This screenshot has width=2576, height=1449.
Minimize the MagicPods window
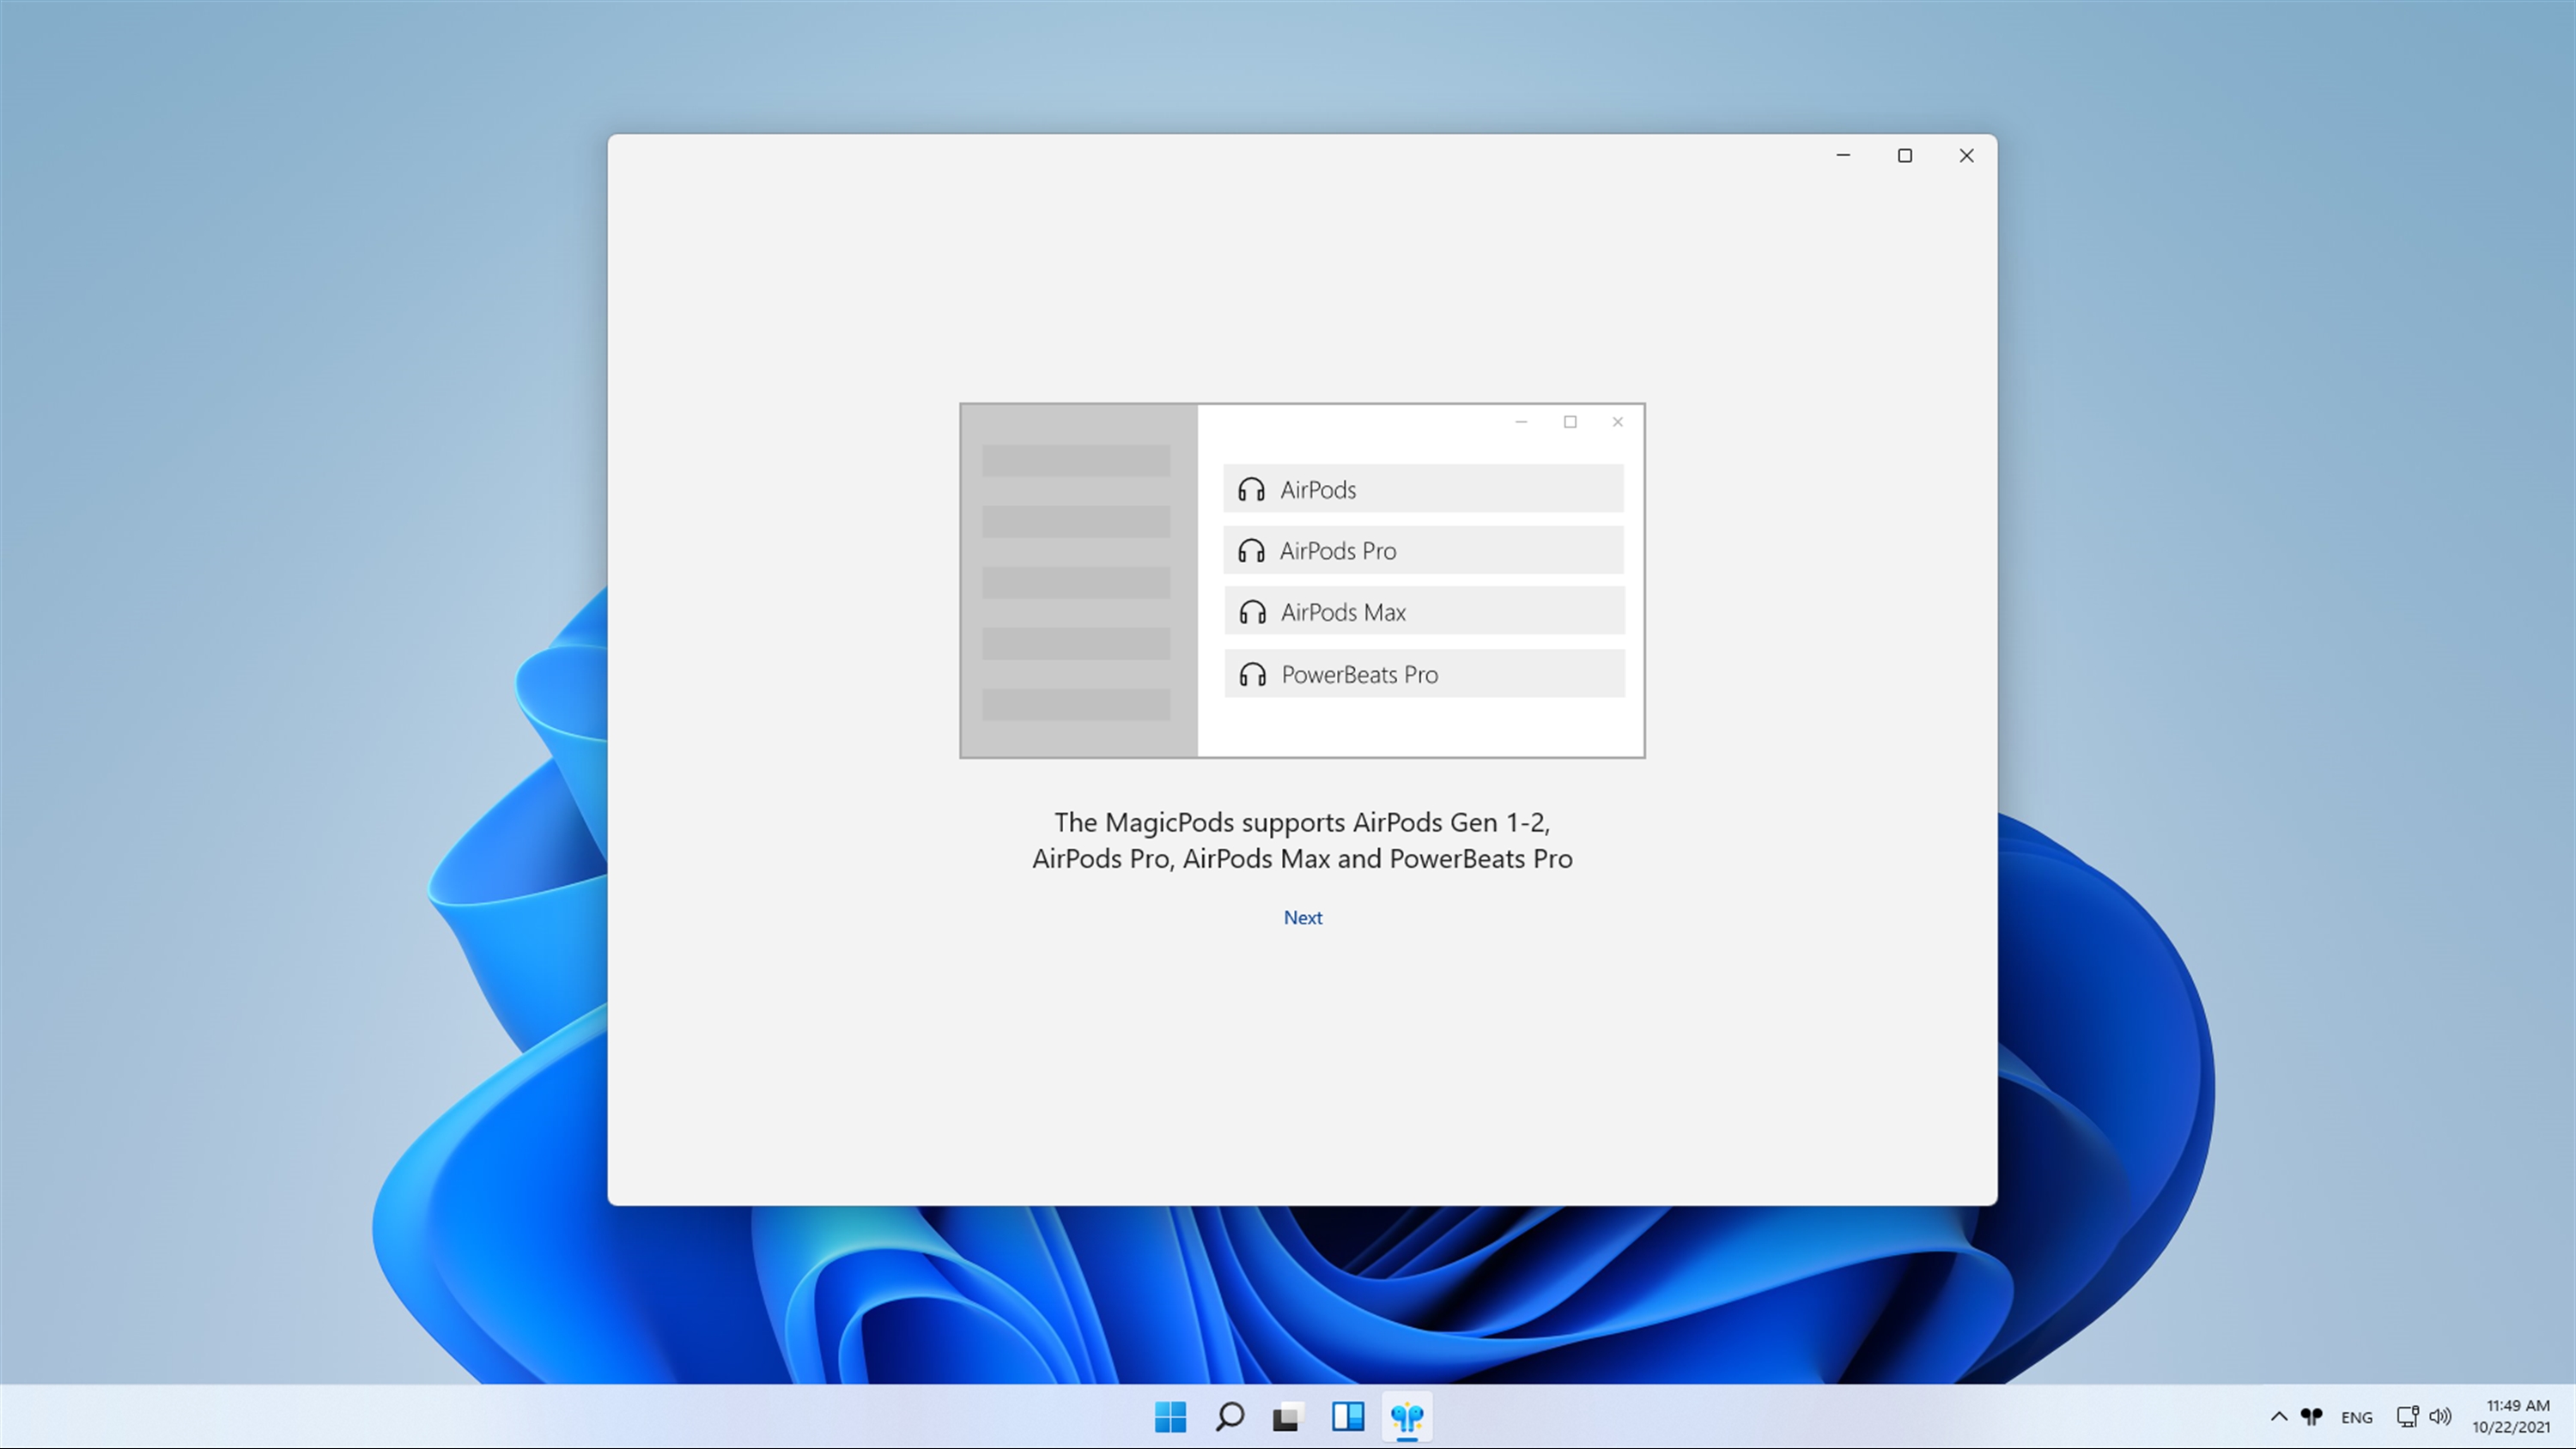point(1843,155)
